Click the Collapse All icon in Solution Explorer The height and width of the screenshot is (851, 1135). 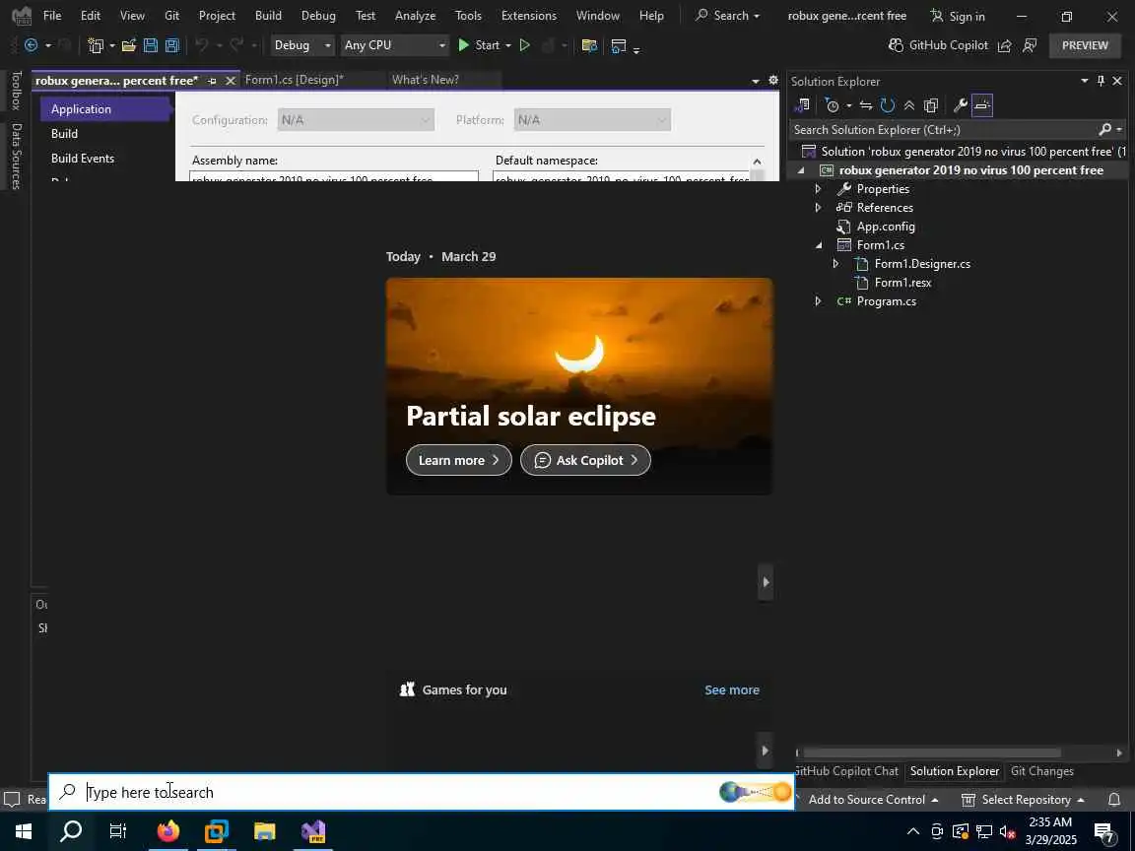909,105
